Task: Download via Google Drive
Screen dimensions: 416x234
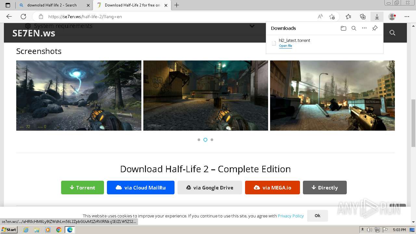Action: [x=210, y=188]
